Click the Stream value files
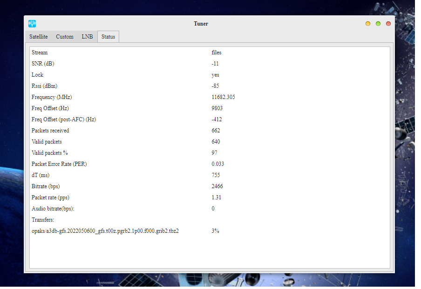Screen dimensions: 421x289 (217, 53)
